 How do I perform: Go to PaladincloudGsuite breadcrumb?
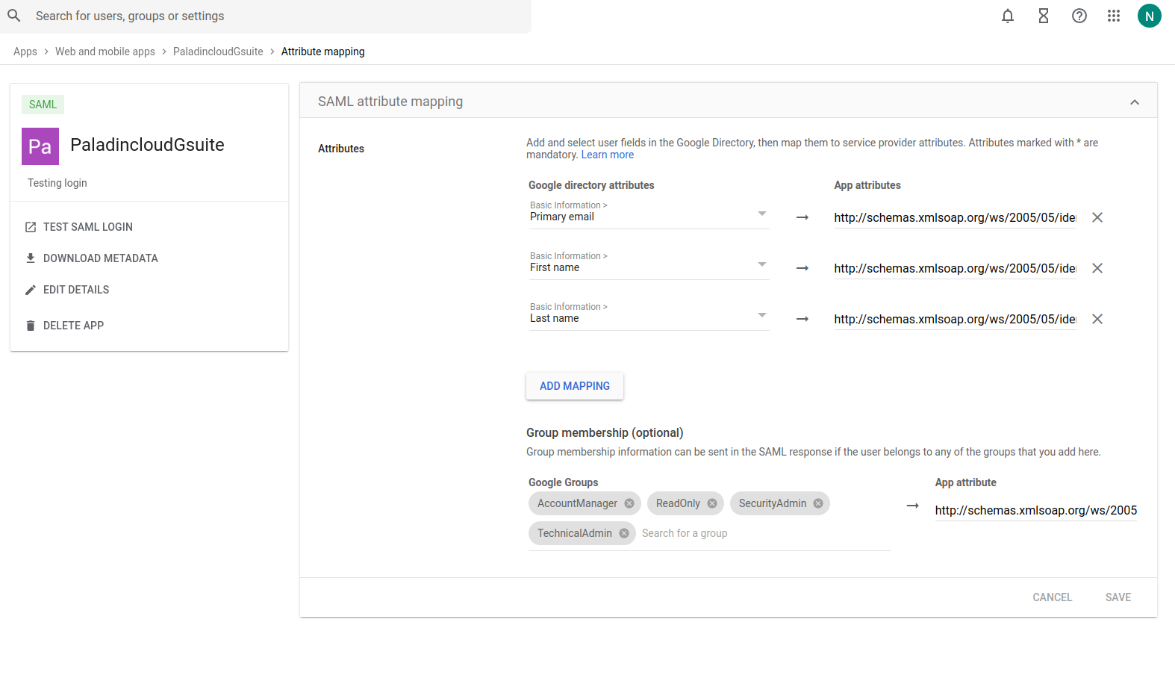coord(218,52)
